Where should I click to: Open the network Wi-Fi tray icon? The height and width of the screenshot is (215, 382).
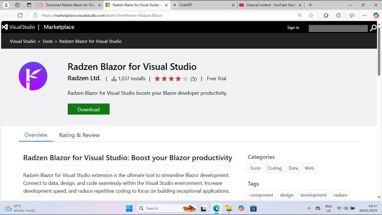pyautogui.click(x=339, y=208)
